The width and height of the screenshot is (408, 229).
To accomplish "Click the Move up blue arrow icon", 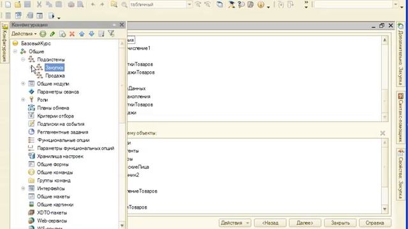I will click(82, 34).
